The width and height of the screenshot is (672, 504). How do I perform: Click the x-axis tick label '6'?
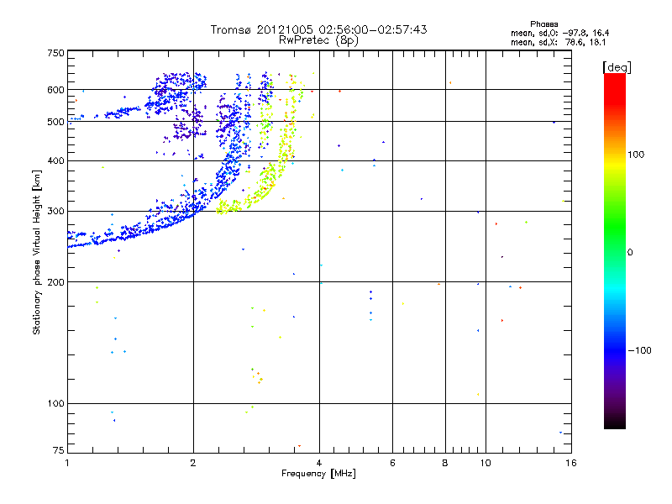pyautogui.click(x=392, y=463)
